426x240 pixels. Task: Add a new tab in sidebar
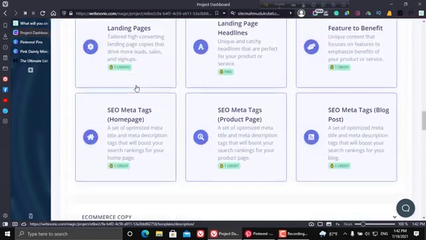pyautogui.click(x=31, y=70)
